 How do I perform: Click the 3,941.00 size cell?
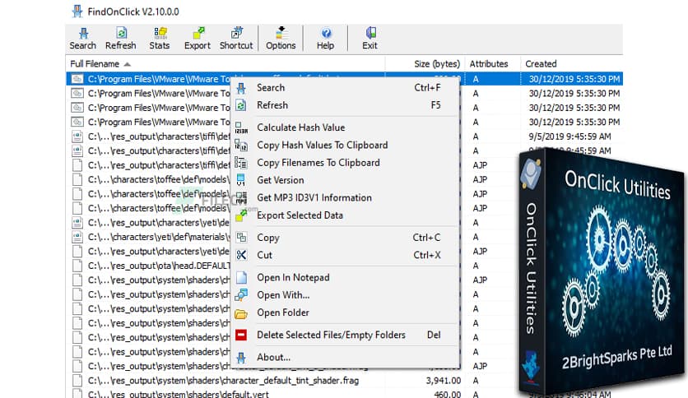tap(443, 381)
